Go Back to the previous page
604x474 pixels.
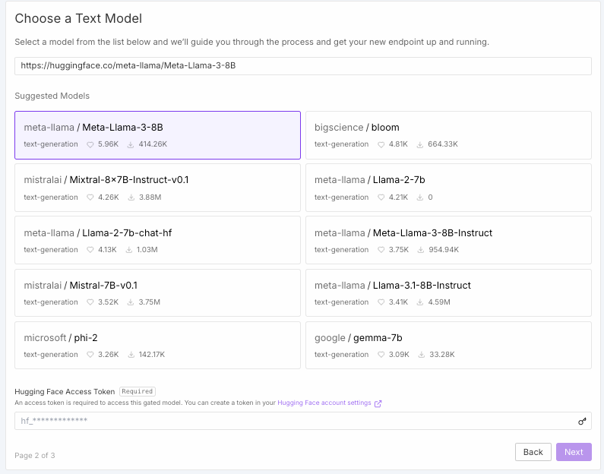(x=533, y=452)
